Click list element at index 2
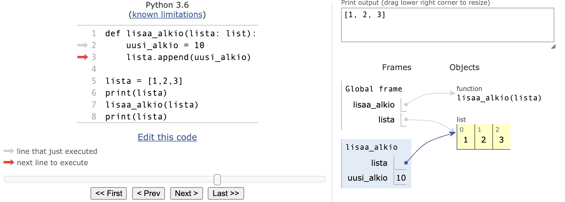565x202 pixels. tap(501, 140)
